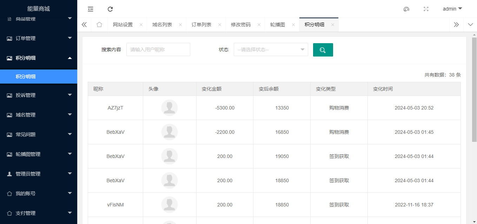This screenshot has height=224, width=477.
Task: Close the 修改密码 tab
Action: (259, 25)
